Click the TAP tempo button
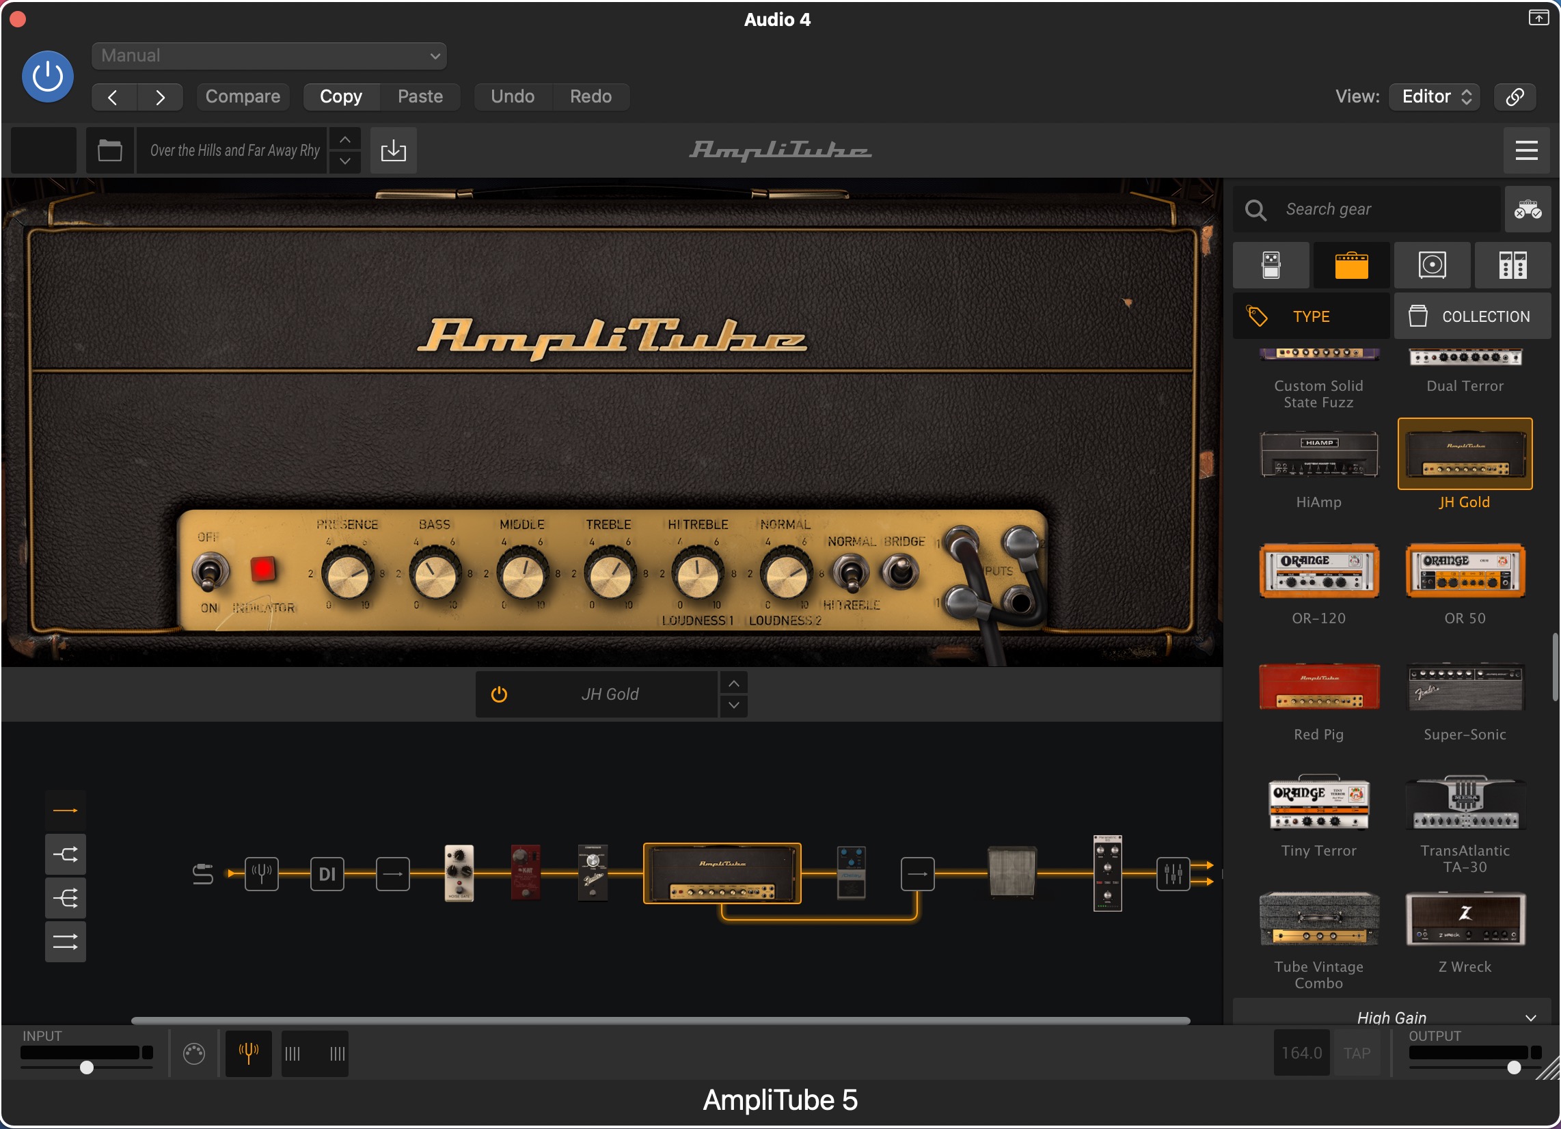Screen dimensions: 1561x1129 [x=1357, y=1053]
